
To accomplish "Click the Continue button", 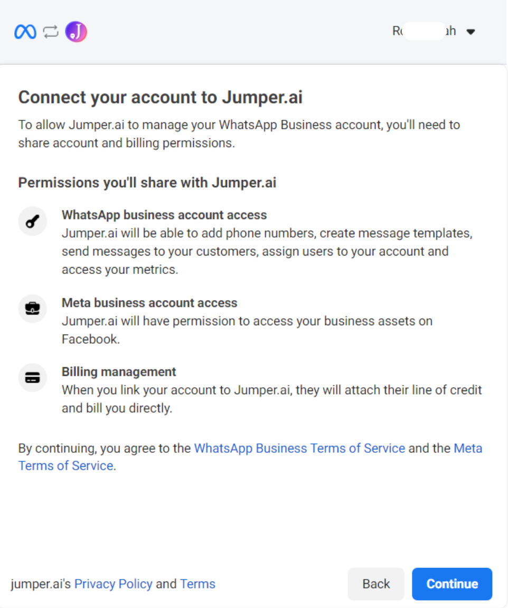I will pyautogui.click(x=451, y=584).
